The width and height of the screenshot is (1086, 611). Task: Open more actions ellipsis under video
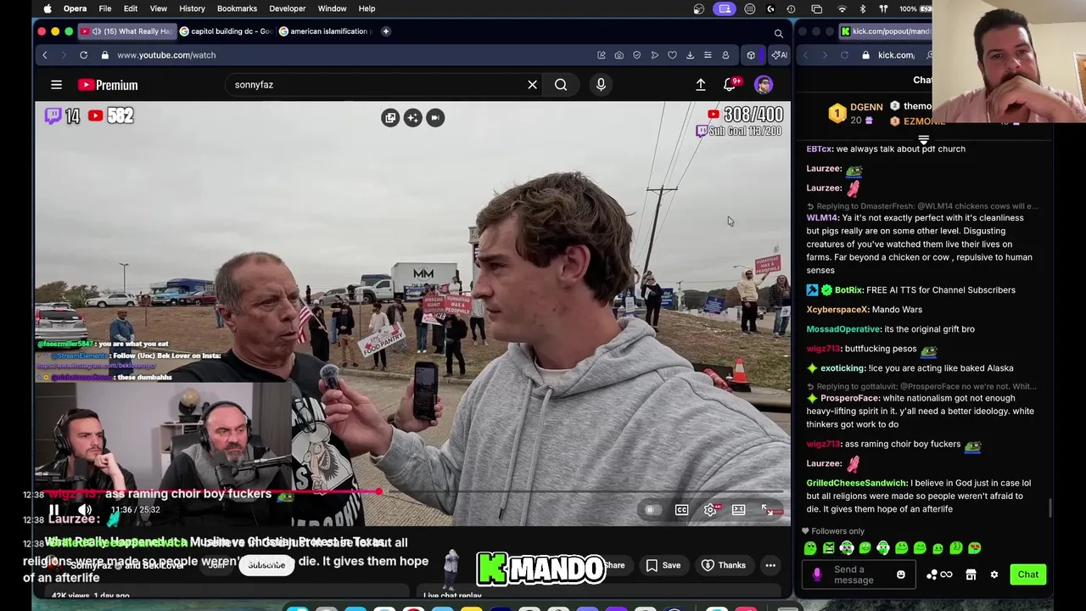tap(770, 565)
